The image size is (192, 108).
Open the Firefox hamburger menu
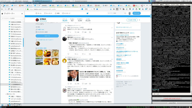click(x=150, y=9)
